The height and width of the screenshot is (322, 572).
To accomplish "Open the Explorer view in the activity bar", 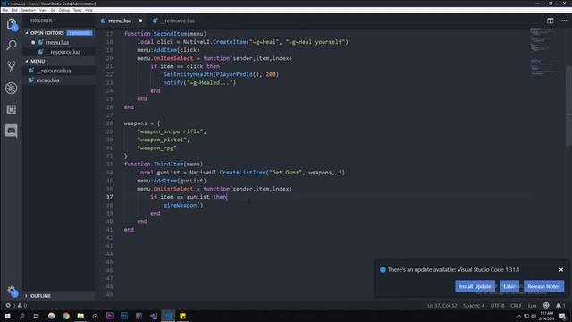I will click(12, 24).
